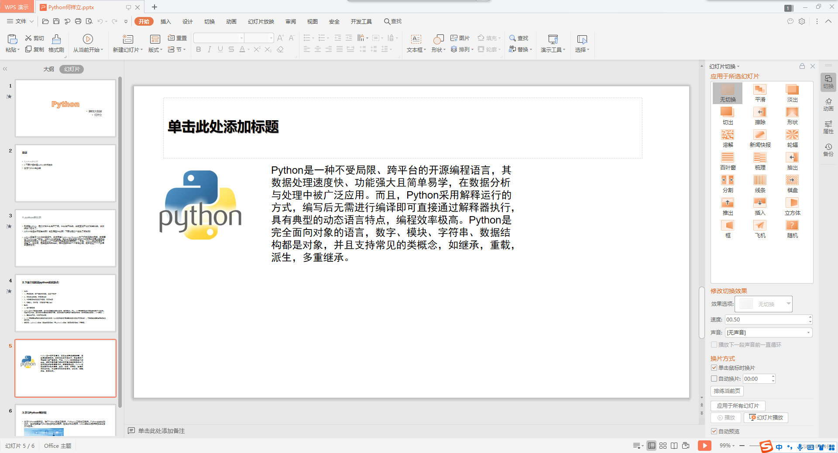Select the 淡出 transition effect
The width and height of the screenshot is (838, 453).
(x=792, y=93)
